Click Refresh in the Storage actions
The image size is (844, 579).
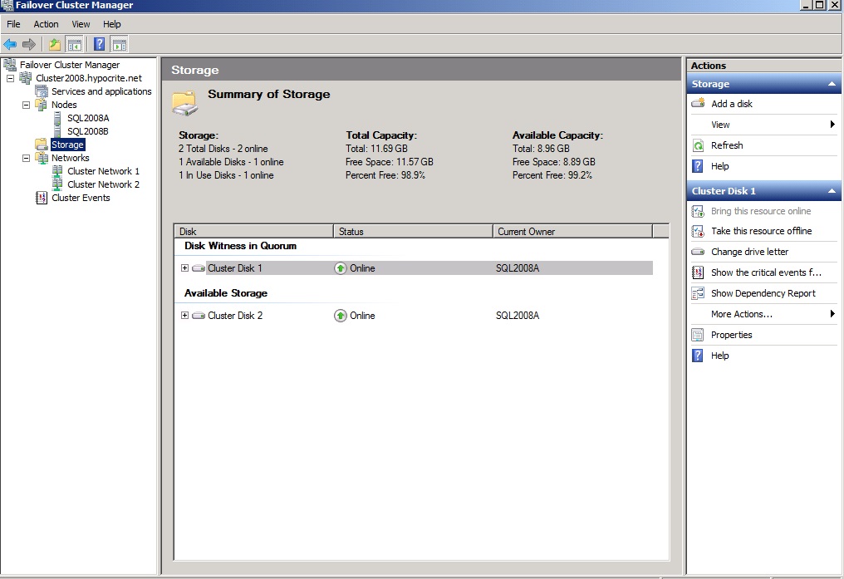click(727, 145)
